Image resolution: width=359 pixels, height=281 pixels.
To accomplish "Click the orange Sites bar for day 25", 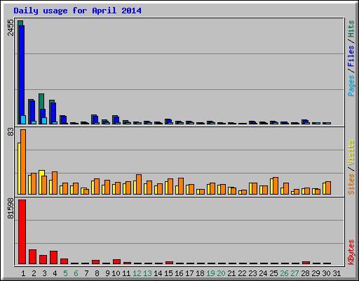I will tap(276, 185).
